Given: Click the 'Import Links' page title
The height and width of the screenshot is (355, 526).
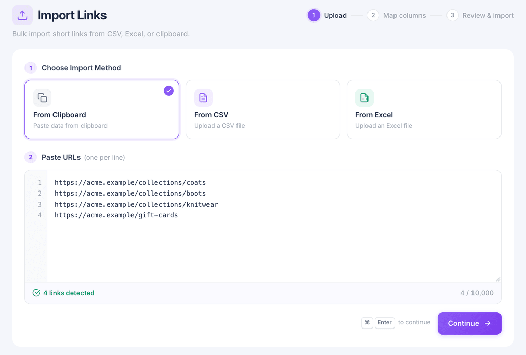Looking at the screenshot, I should [x=72, y=15].
